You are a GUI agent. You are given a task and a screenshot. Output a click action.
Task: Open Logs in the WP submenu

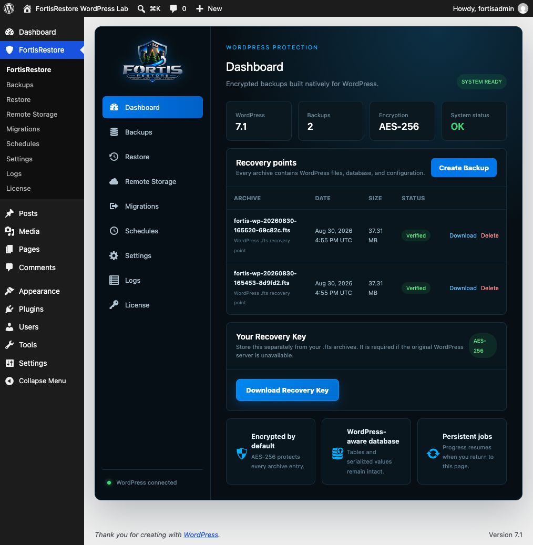(x=14, y=173)
